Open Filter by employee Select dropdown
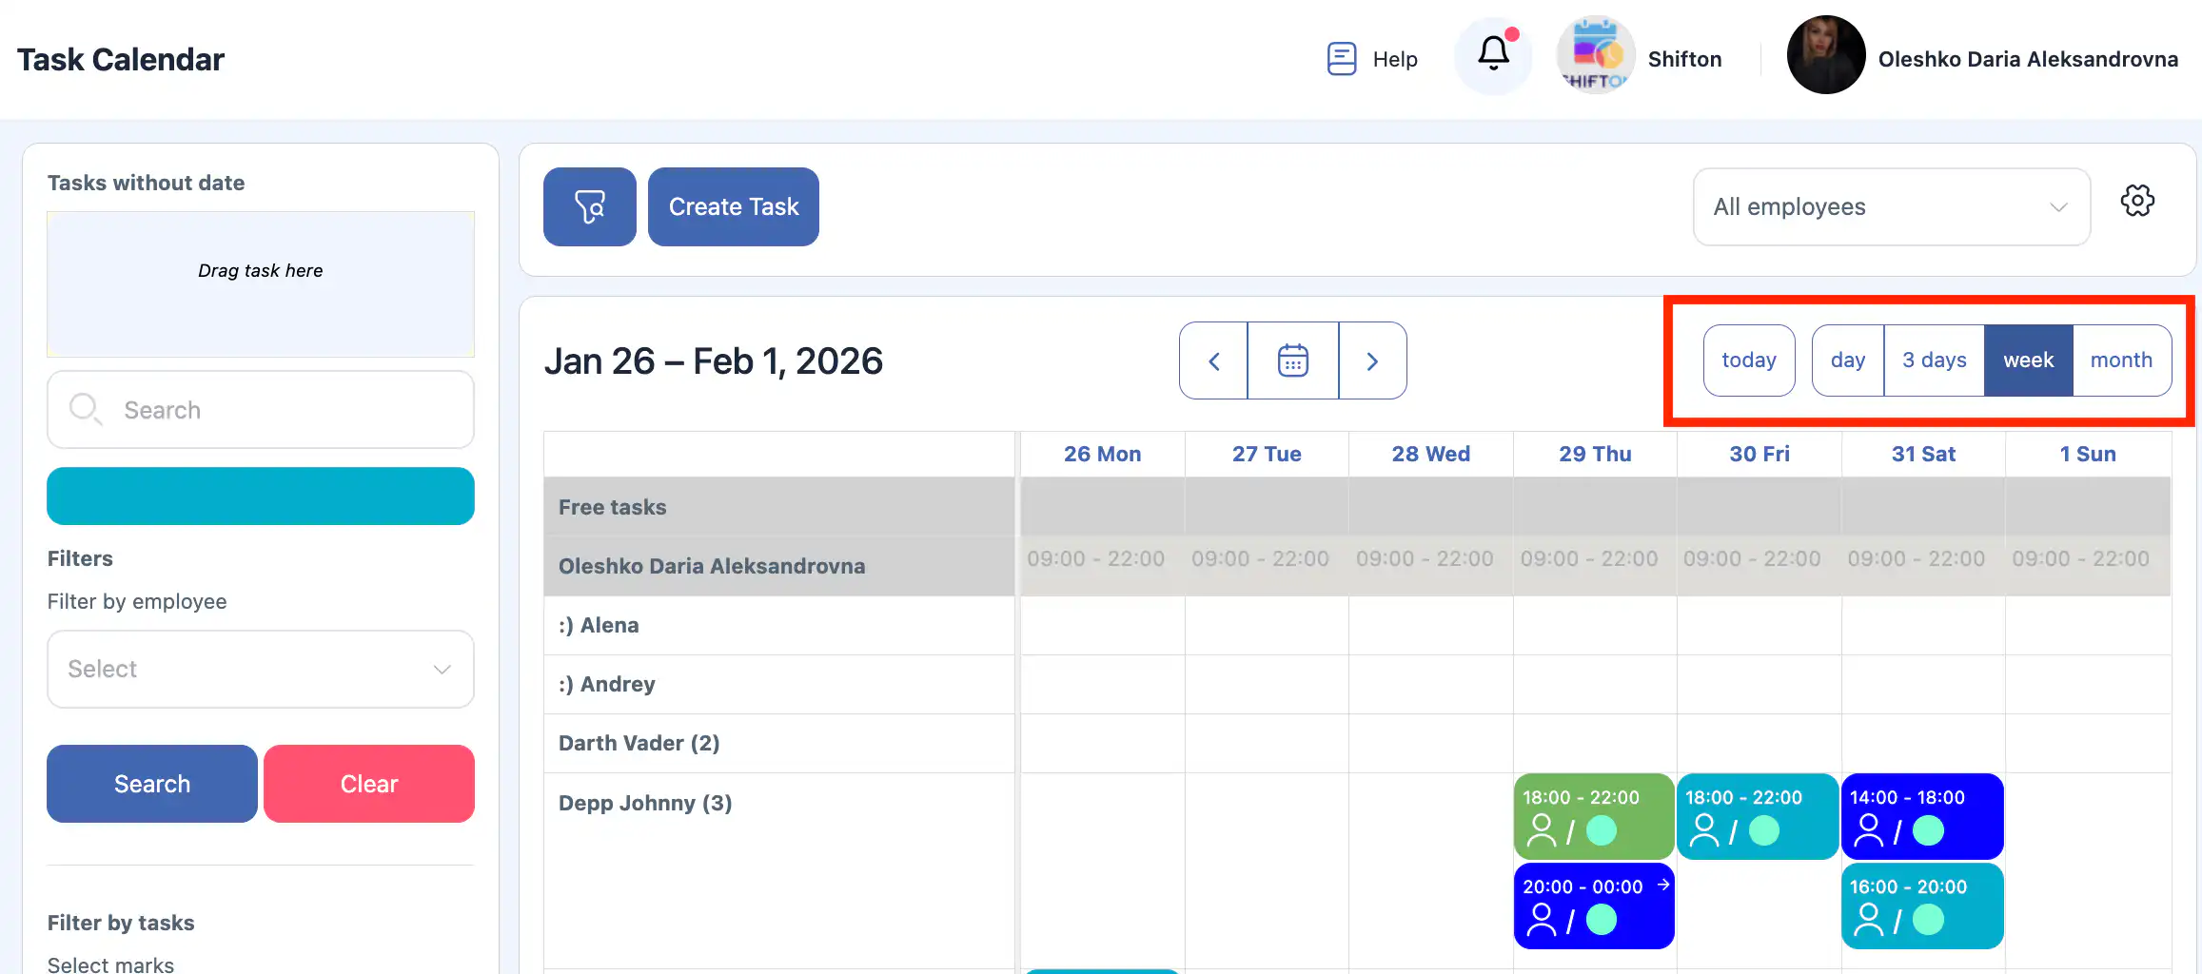The height and width of the screenshot is (974, 2202). coord(260,670)
